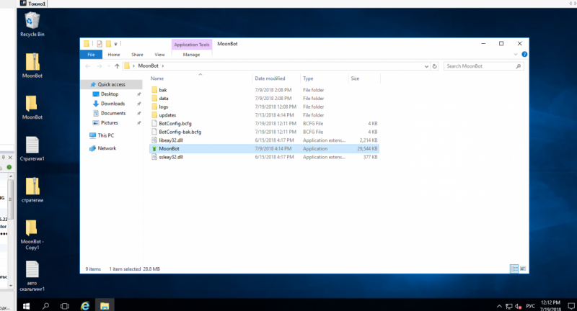Open the Manage ribbon tab
The image size is (577, 311).
[x=191, y=54]
